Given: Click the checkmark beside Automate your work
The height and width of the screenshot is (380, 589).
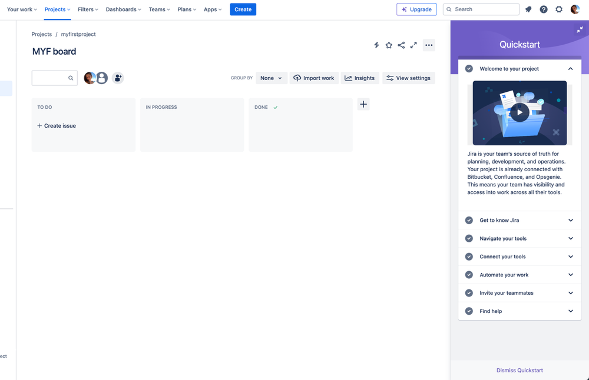Looking at the screenshot, I should point(469,275).
